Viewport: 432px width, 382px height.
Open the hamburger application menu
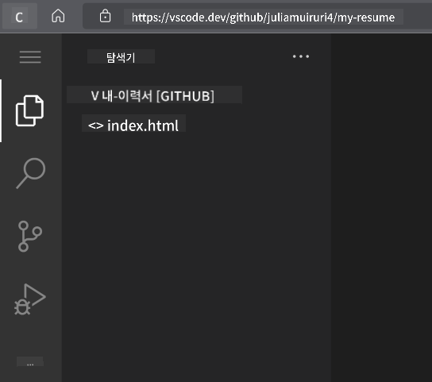point(30,57)
